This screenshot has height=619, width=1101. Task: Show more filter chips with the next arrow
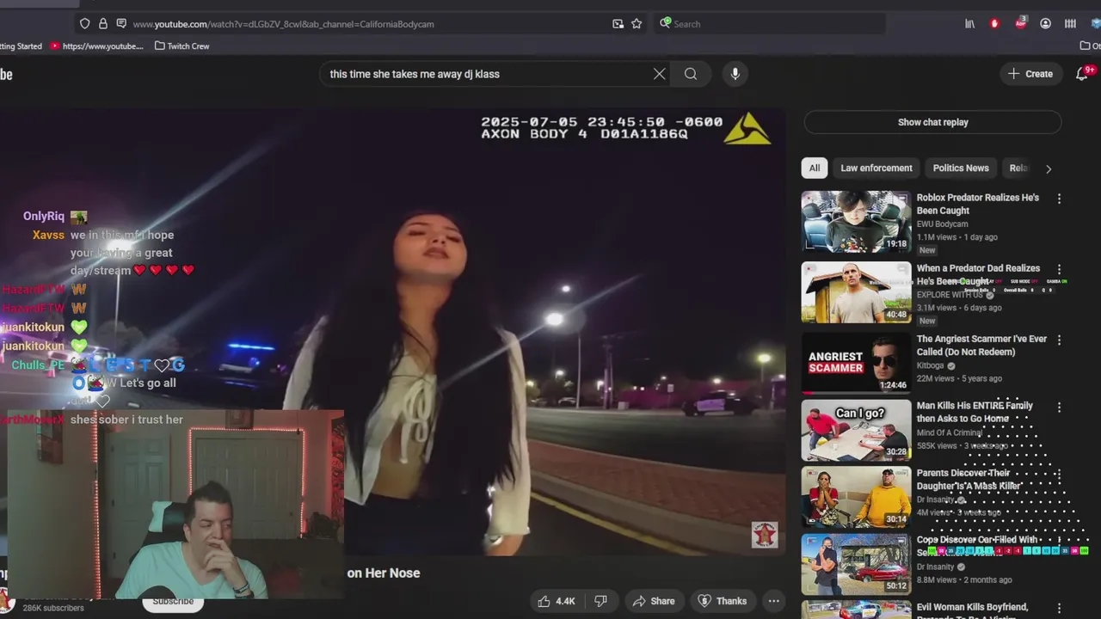point(1048,169)
